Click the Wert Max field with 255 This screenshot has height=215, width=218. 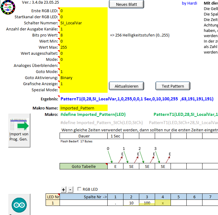coord(83,47)
